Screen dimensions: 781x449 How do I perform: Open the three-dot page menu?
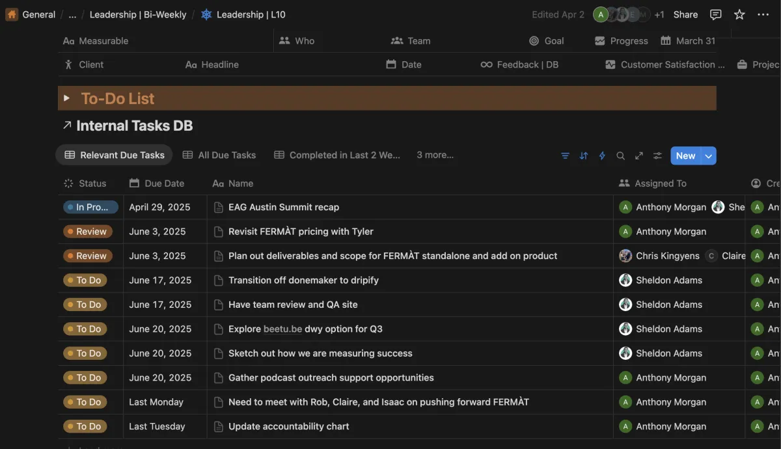[x=763, y=14]
